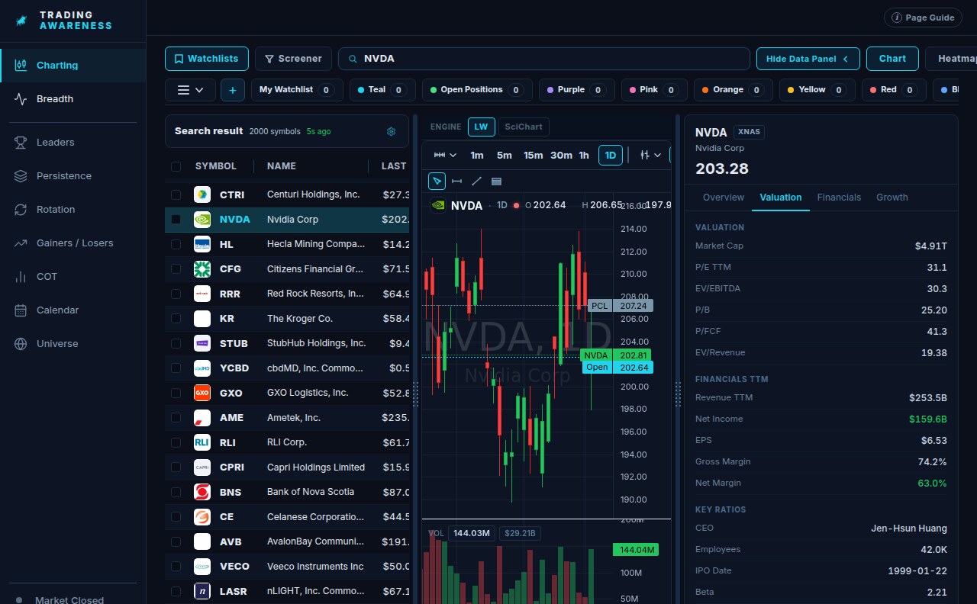This screenshot has height=604, width=977.
Task: Select the cursor pointer drawing tool
Action: pos(437,182)
